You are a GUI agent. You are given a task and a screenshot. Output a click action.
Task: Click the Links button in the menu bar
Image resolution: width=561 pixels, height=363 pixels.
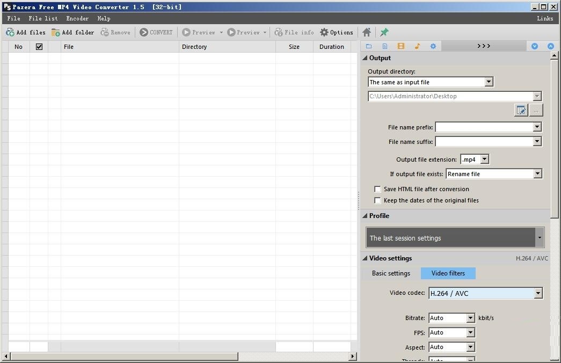pyautogui.click(x=545, y=18)
